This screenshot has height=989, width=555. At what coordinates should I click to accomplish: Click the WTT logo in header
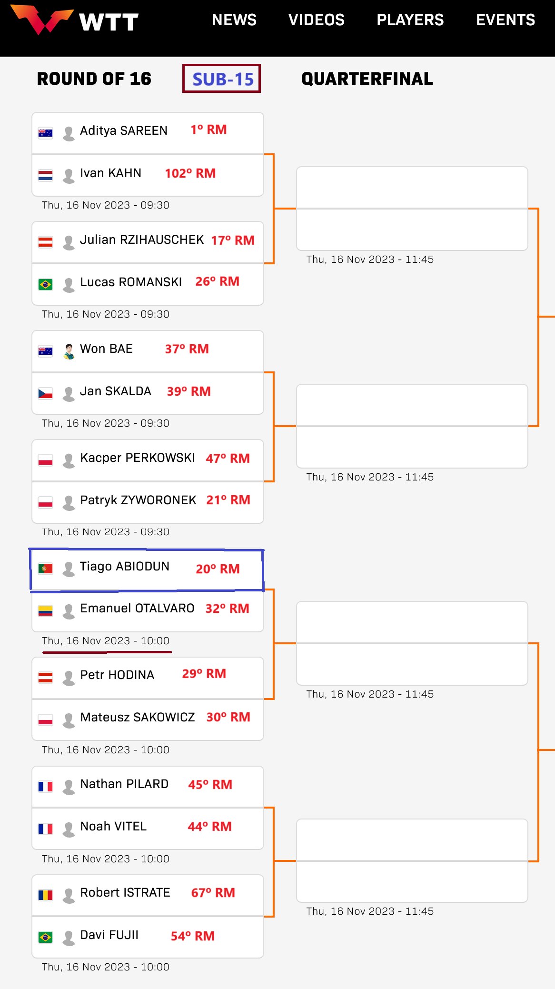click(75, 20)
